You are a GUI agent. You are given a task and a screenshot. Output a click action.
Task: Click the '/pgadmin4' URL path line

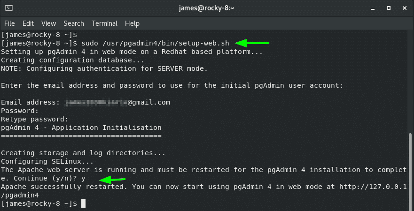20,195
